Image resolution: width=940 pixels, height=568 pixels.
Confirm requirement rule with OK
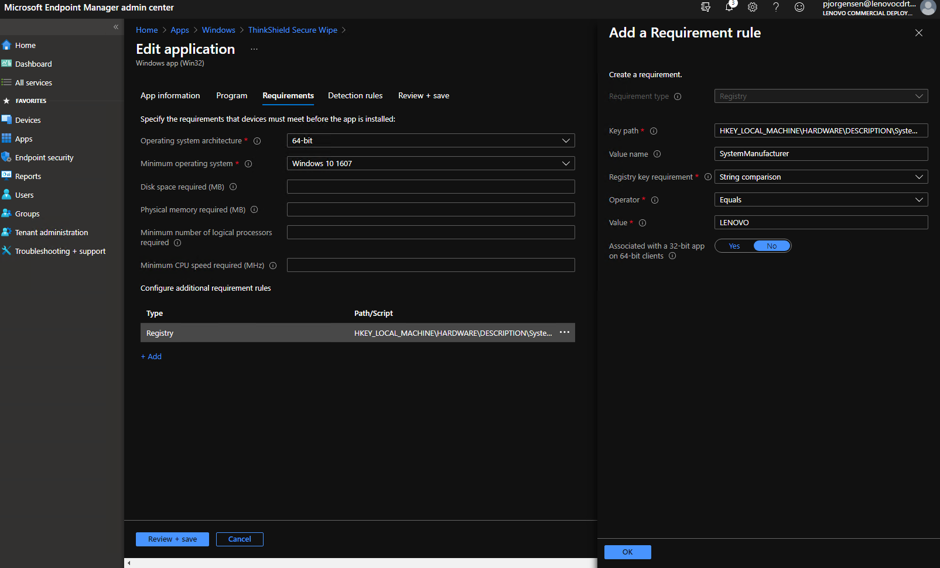[x=627, y=552]
